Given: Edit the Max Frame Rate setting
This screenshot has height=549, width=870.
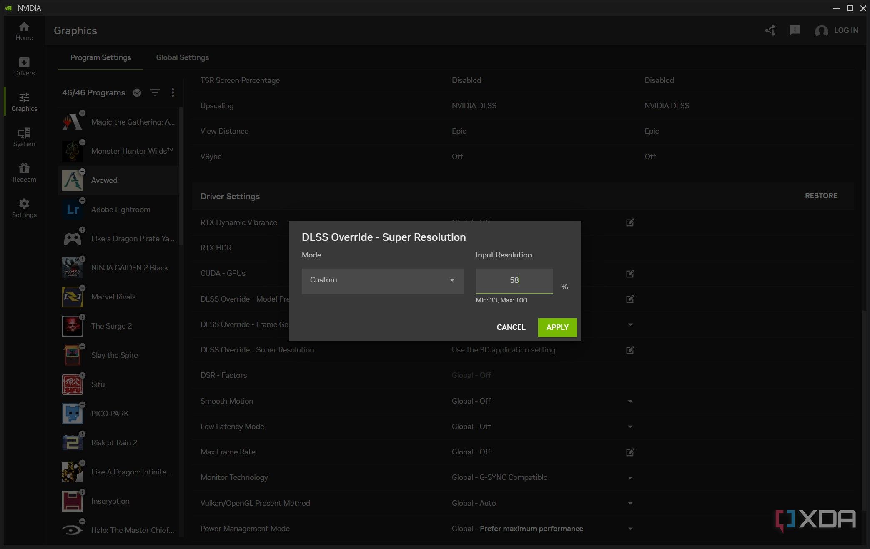Looking at the screenshot, I should [x=630, y=452].
